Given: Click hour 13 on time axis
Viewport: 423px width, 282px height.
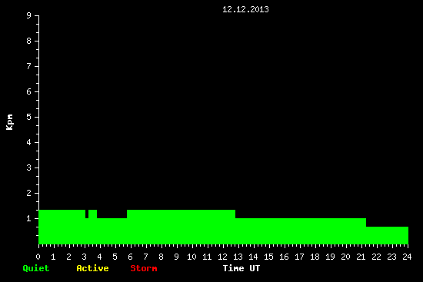Looking at the screenshot, I should [x=238, y=257].
